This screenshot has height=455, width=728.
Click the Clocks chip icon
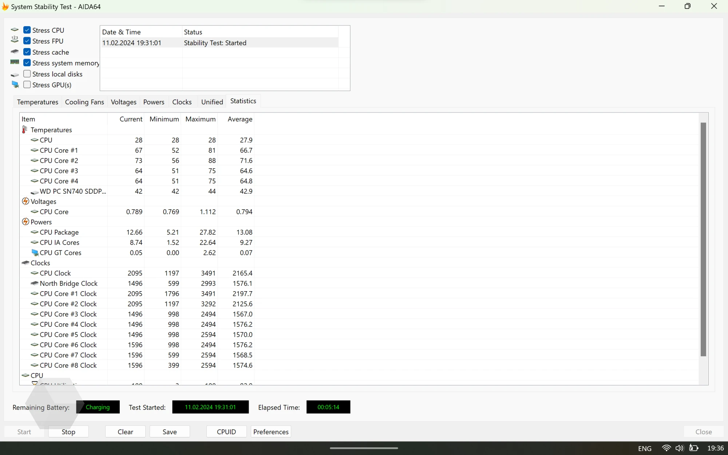pos(25,263)
